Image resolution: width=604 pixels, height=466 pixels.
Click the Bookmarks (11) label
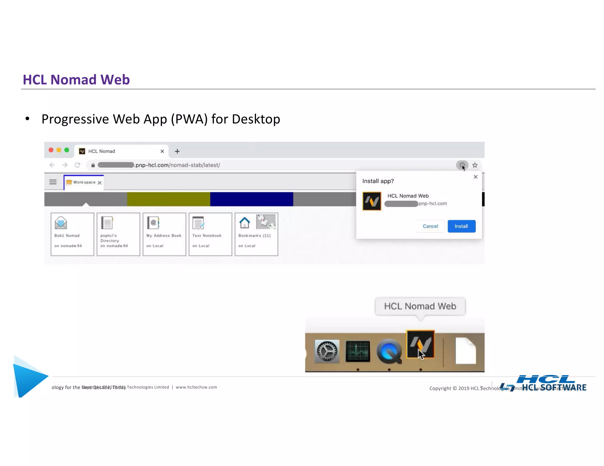[x=255, y=236]
